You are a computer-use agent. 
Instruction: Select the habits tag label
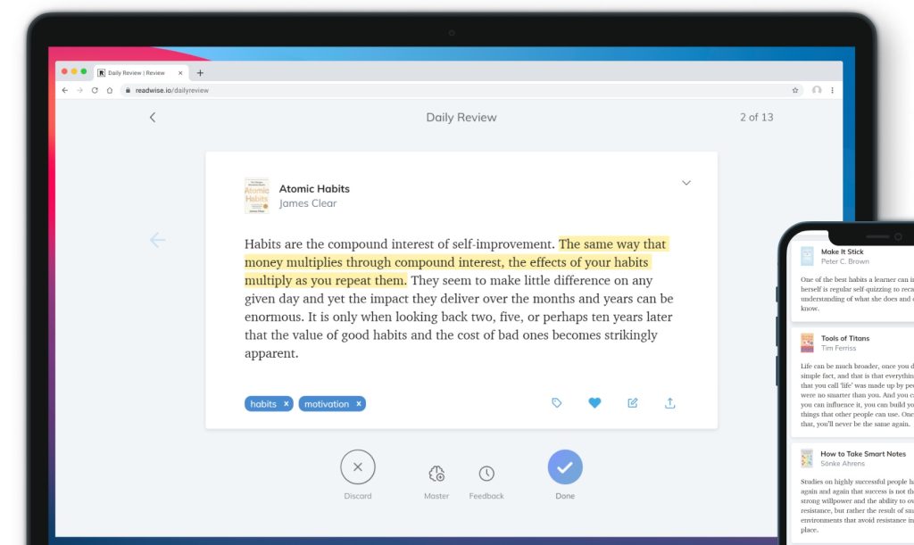tap(263, 403)
